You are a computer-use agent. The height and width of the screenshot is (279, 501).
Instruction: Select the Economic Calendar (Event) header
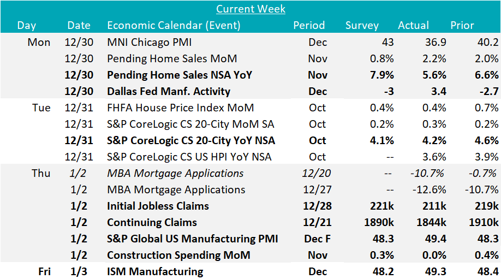[x=174, y=25]
